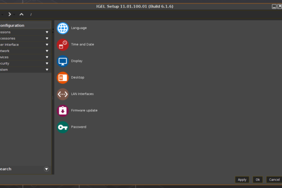The image size is (282, 188).
Task: Click the LAN Interfaces label
Action: pos(82,94)
